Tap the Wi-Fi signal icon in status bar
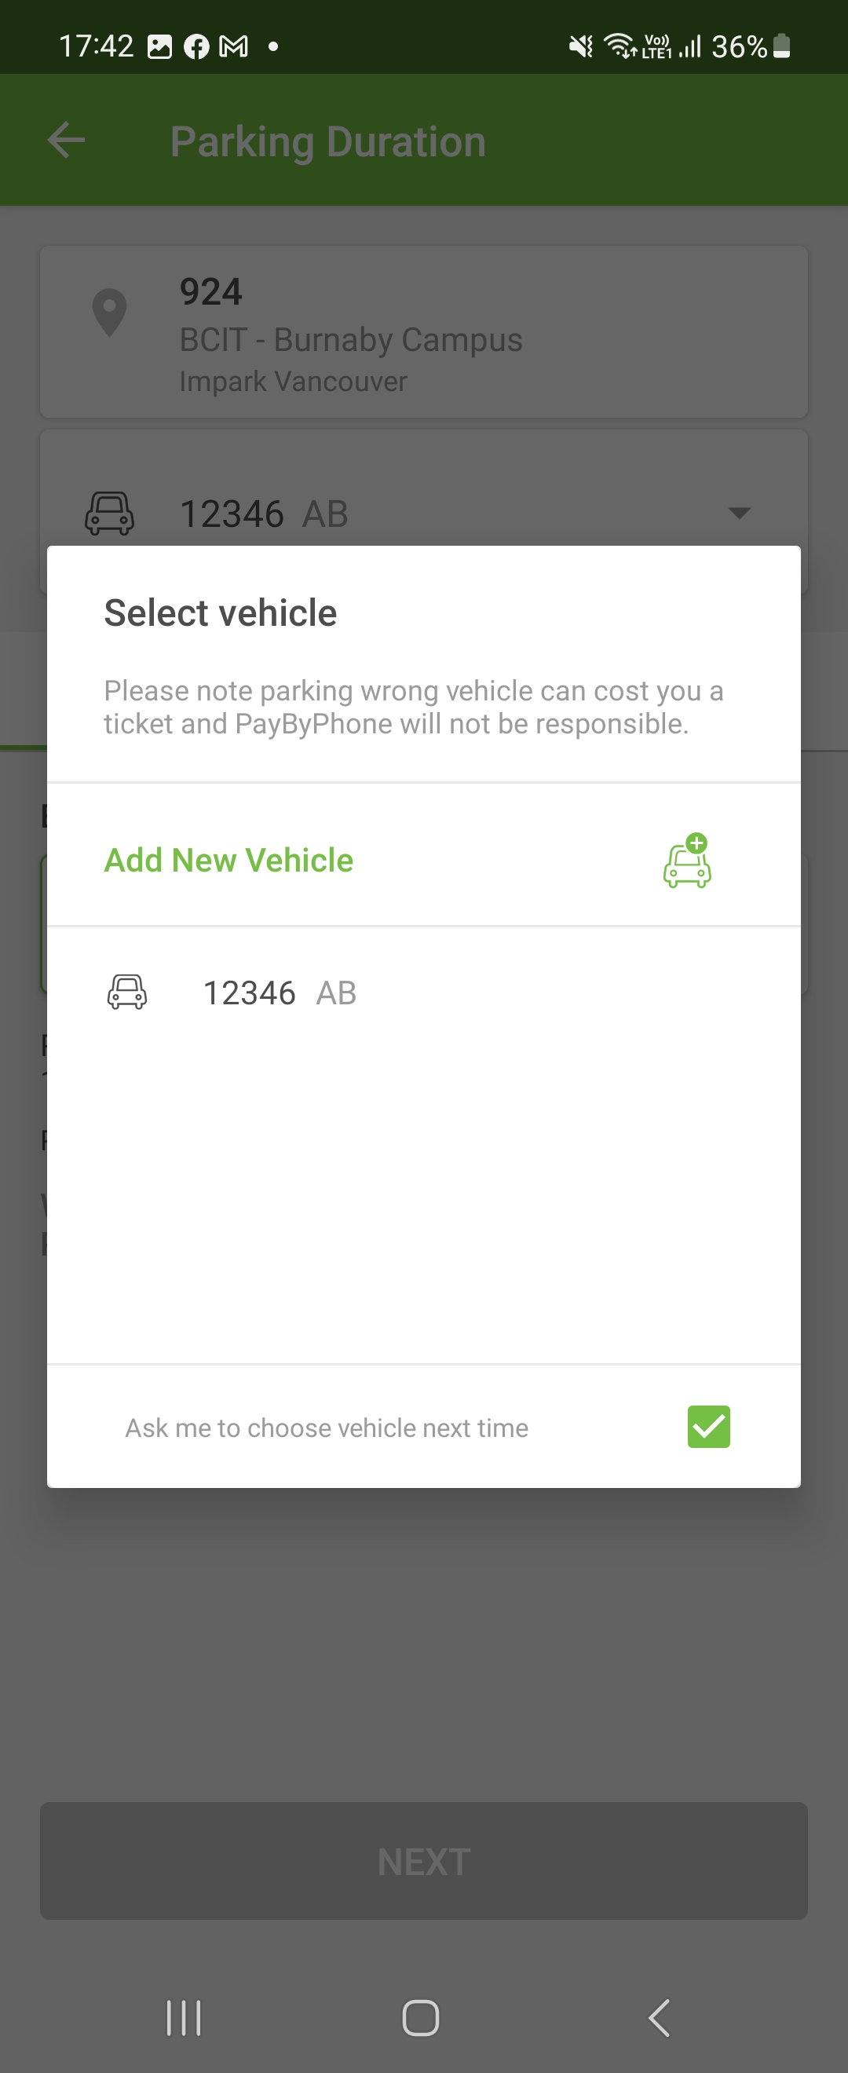This screenshot has width=848, height=2073. pos(620,46)
